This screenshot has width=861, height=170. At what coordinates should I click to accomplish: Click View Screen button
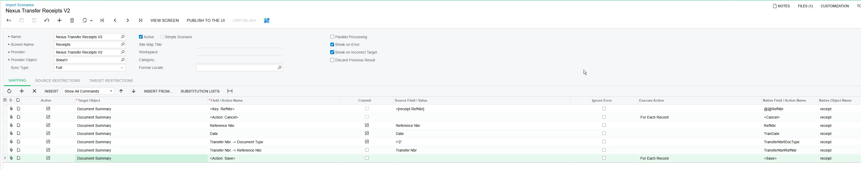[165, 21]
